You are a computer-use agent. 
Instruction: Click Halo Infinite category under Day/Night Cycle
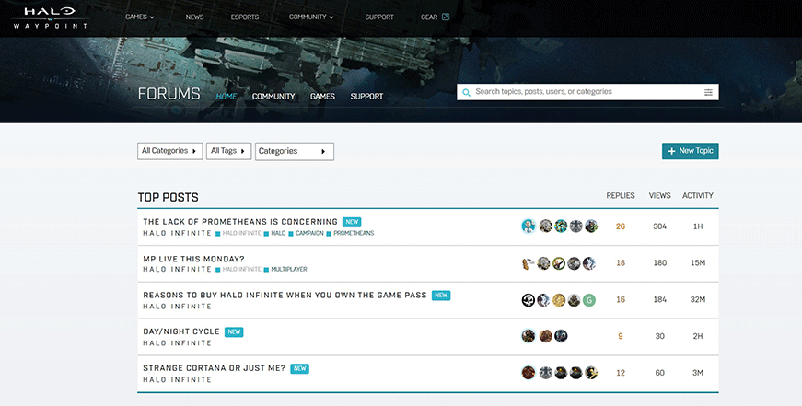pyautogui.click(x=177, y=343)
